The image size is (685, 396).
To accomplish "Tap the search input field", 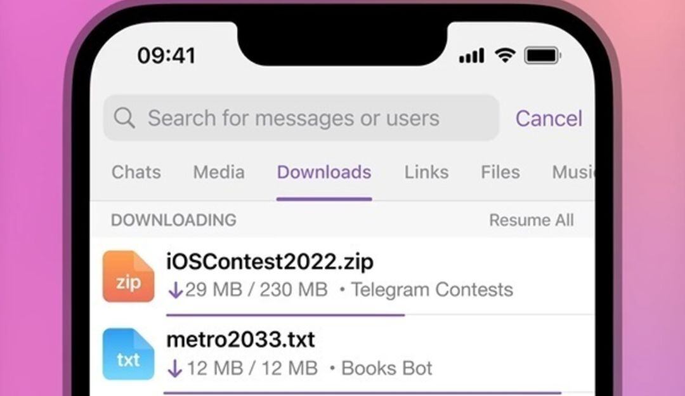I will (x=292, y=117).
